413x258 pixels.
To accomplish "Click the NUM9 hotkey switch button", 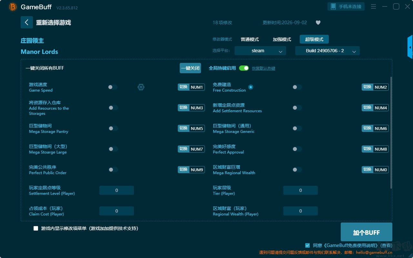I will tap(191, 170).
